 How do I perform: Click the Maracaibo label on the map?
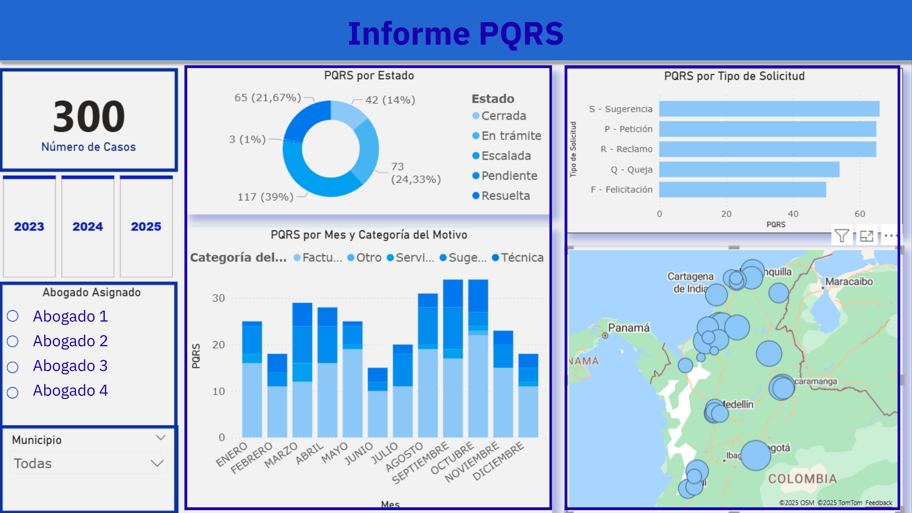tap(849, 282)
